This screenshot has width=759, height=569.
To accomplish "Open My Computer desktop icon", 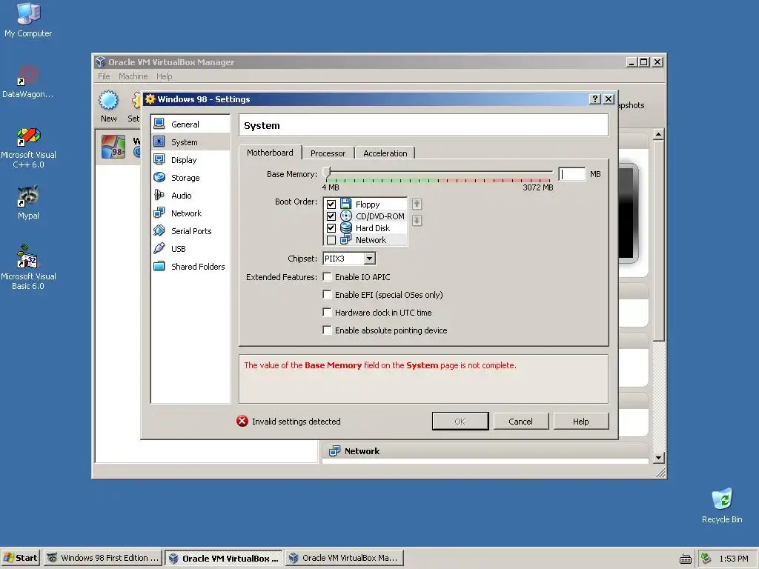I will (28, 20).
